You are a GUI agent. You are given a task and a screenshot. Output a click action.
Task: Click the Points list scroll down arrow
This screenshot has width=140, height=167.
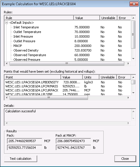[x=133, y=93]
